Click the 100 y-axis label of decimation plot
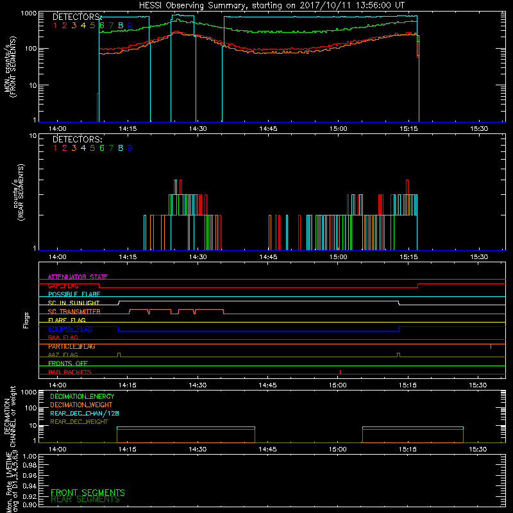The image size is (513, 513). 31,408
